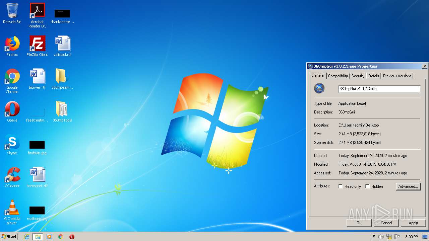Click the size on disk value 2,535,424 bytes

(360, 143)
